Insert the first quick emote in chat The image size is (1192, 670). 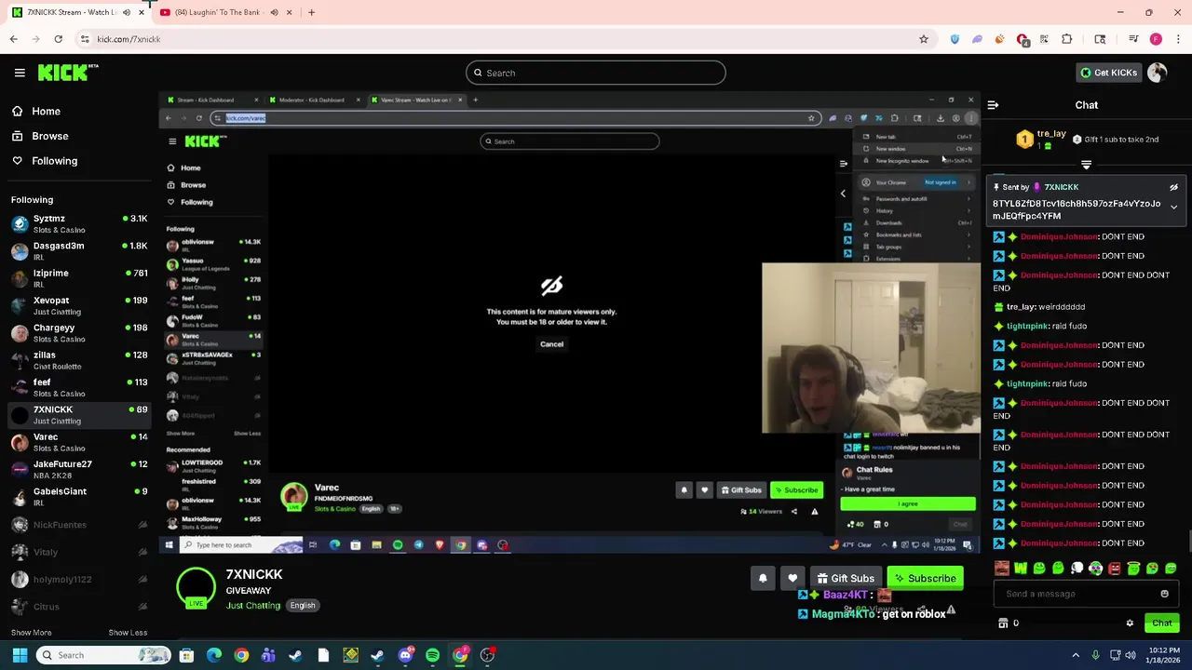1002,568
